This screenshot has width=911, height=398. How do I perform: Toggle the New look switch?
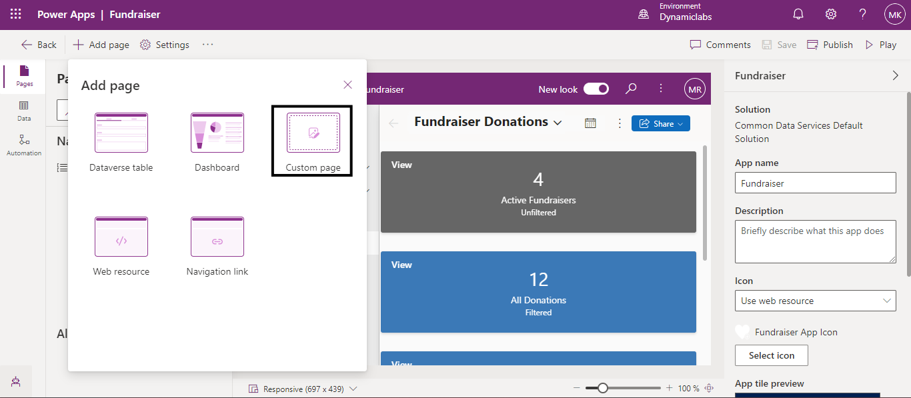coord(596,89)
